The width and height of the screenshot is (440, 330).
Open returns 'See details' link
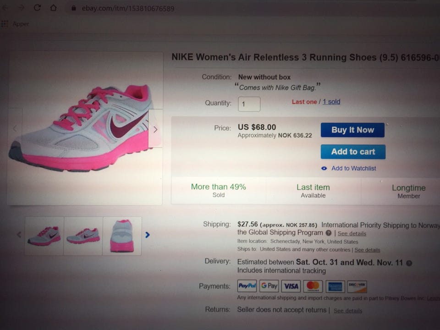348,311
